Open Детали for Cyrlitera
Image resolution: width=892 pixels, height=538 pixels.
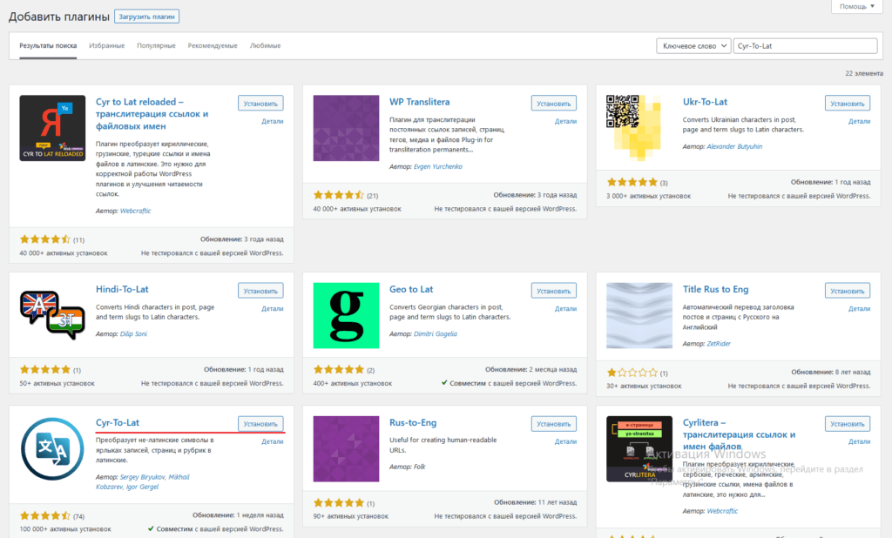tap(860, 441)
